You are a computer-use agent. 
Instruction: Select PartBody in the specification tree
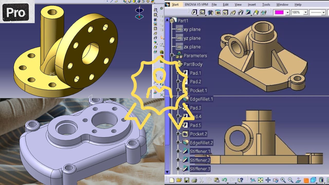[193, 64]
